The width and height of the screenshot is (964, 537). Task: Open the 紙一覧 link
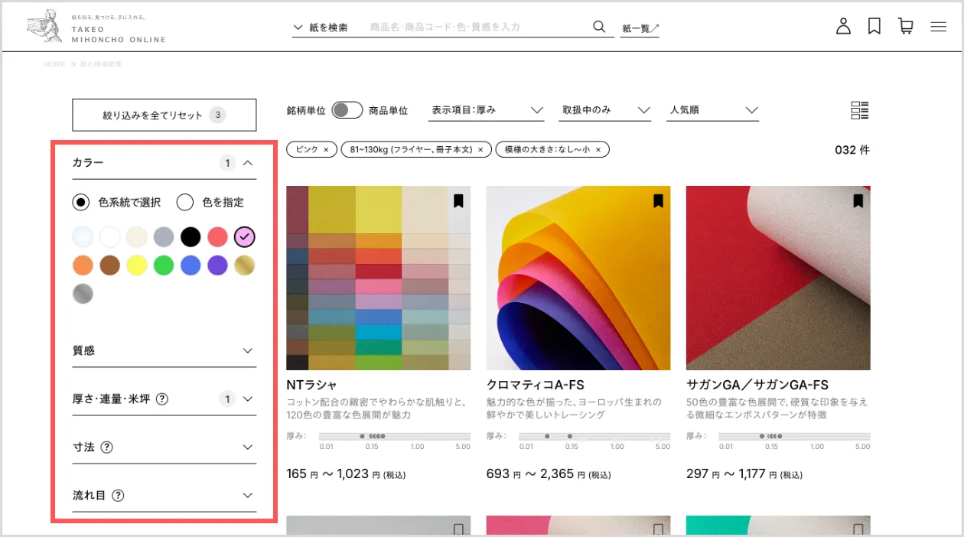pyautogui.click(x=640, y=28)
